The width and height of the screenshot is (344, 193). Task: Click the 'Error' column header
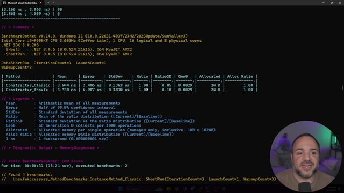coord(89,76)
